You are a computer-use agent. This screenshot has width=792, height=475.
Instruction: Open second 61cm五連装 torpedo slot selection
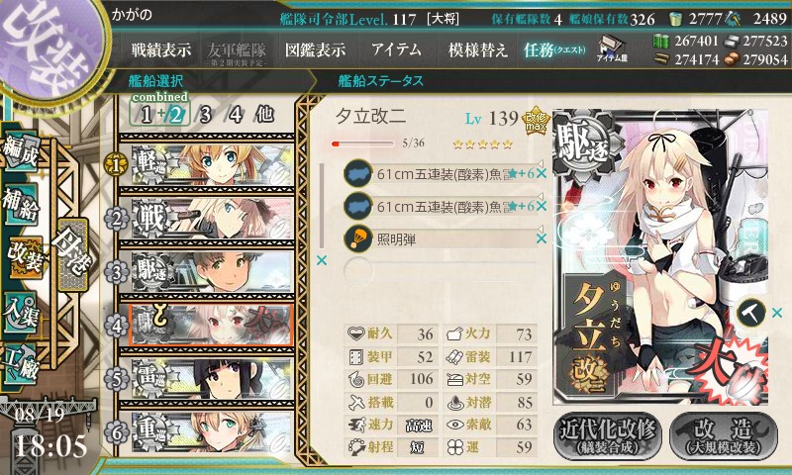click(x=440, y=207)
